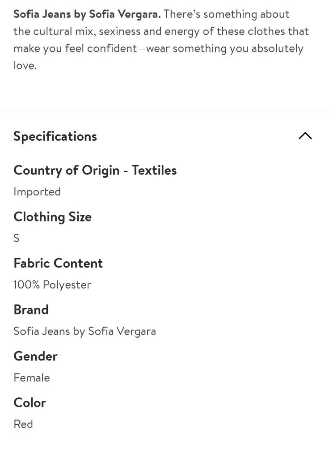Click the Specifications heading
The width and height of the screenshot is (329, 454).
[x=55, y=136]
